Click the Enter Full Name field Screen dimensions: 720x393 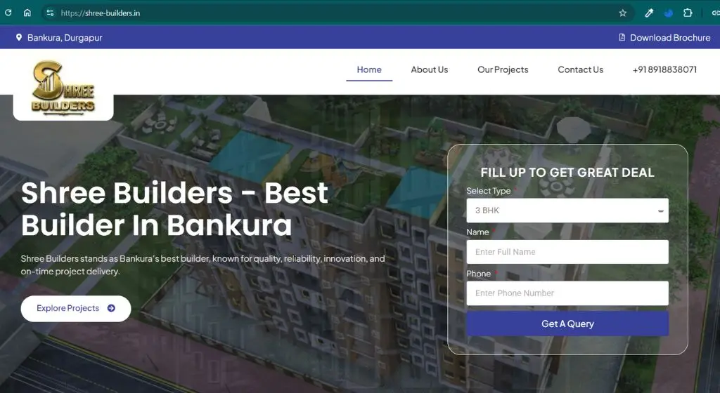[567, 252]
